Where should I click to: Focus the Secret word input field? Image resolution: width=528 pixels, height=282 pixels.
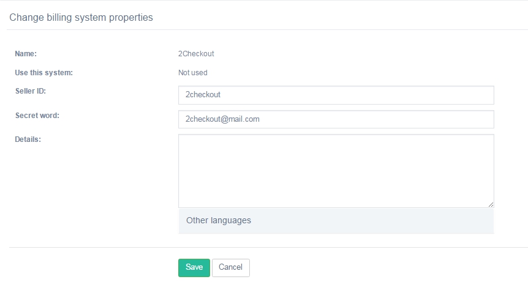[x=336, y=119]
